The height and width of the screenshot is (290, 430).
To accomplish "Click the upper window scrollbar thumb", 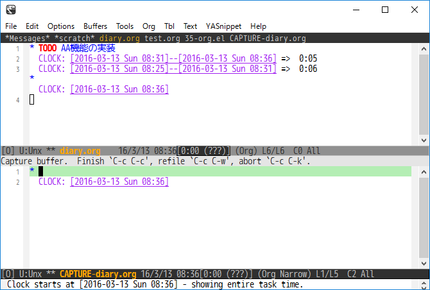I will tap(424, 94).
